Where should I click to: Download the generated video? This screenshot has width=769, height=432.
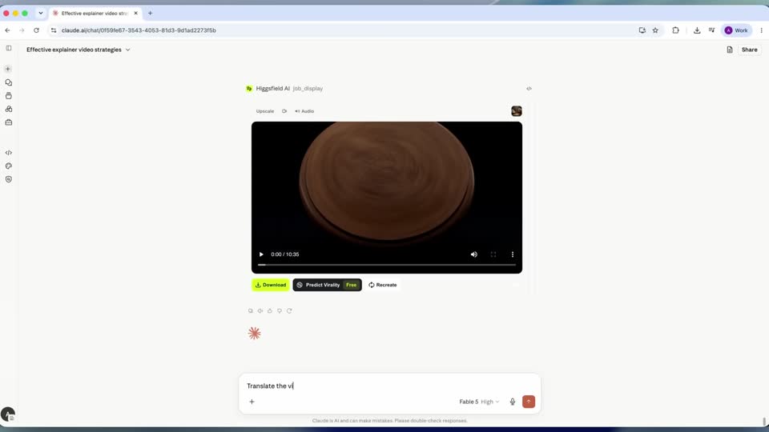[271, 285]
